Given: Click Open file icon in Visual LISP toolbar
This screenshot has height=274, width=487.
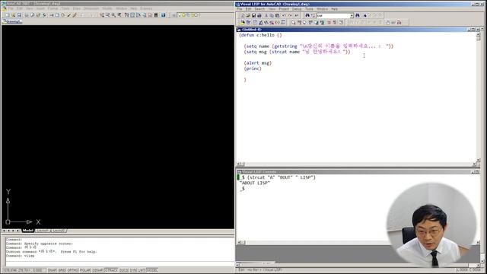Looking at the screenshot, I should click(x=248, y=15).
